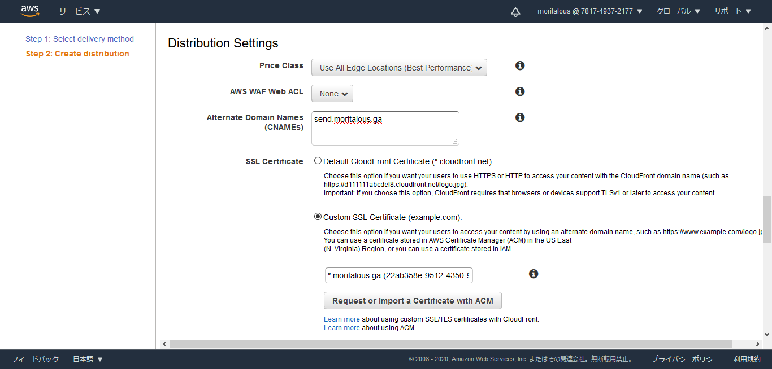Show info icon beside certificate field

(533, 274)
